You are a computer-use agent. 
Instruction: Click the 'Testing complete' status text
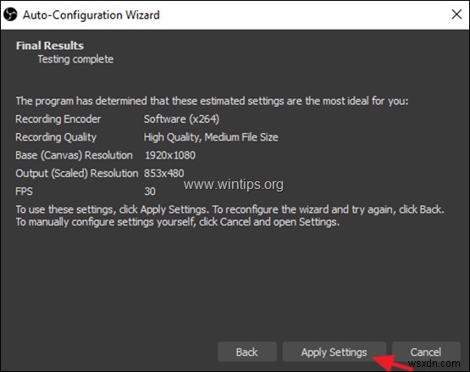point(75,59)
